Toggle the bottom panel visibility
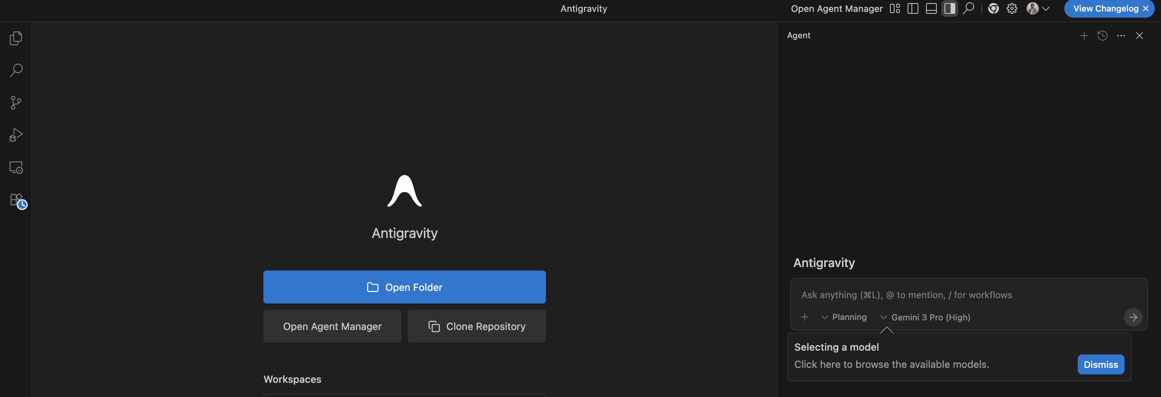The height and width of the screenshot is (397, 1161). (931, 8)
